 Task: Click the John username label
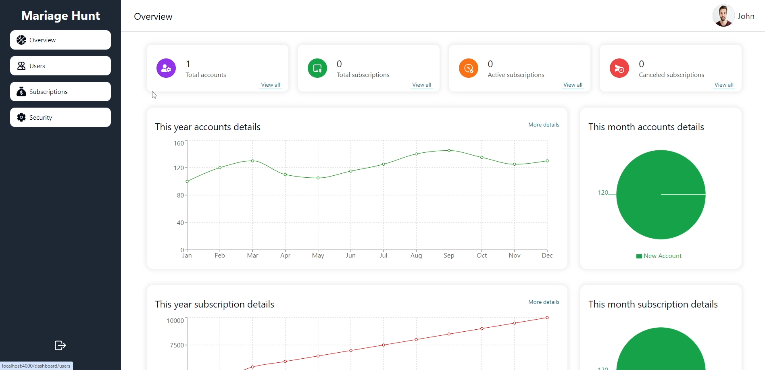click(x=746, y=16)
